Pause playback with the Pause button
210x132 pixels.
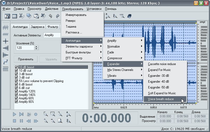click(x=22, y=121)
